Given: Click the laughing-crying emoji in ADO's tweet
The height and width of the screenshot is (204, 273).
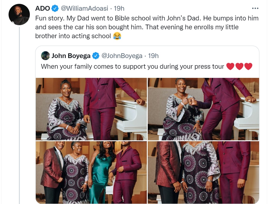Looking at the screenshot, I should (117, 36).
